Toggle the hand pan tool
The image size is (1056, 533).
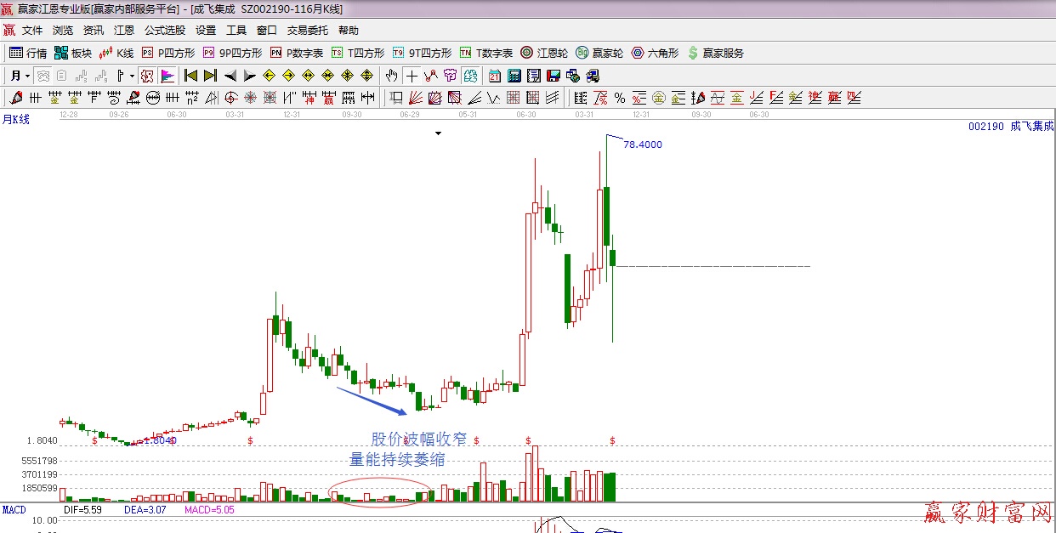[x=391, y=76]
